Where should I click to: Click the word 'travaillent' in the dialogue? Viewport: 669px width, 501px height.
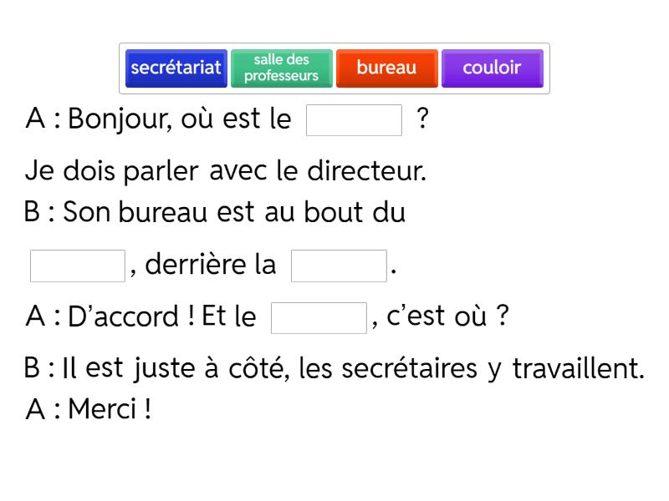[577, 369]
